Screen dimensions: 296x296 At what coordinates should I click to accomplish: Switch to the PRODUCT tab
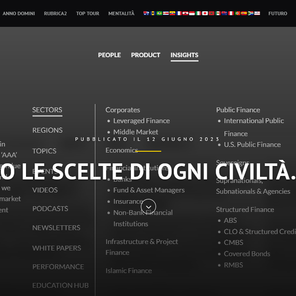click(146, 55)
